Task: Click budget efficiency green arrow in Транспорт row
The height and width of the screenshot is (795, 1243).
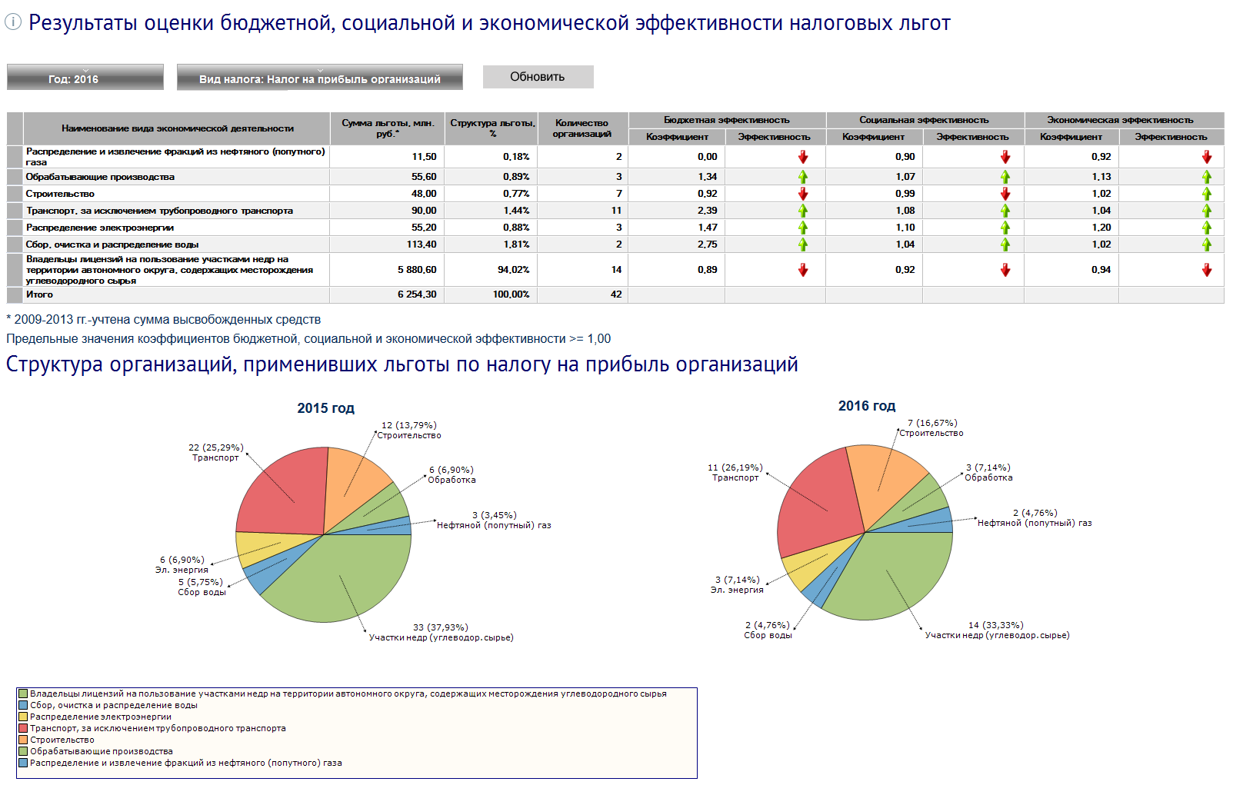Action: point(803,211)
